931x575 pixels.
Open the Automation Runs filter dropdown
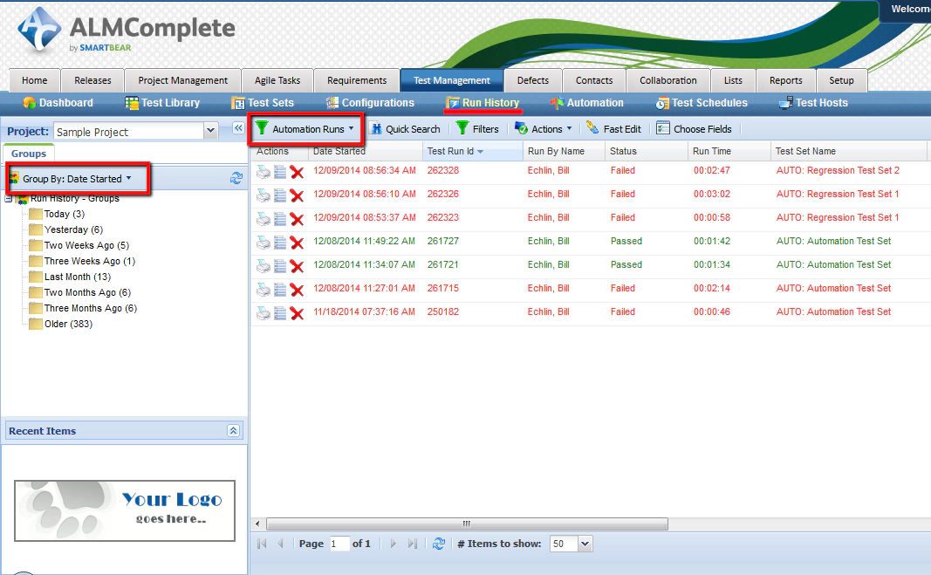pos(306,129)
